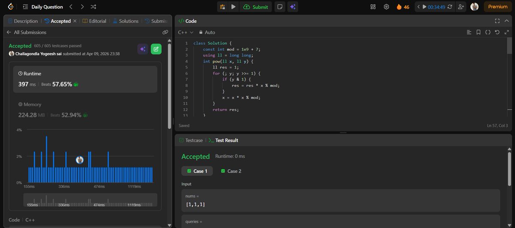The width and height of the screenshot is (515, 228).
Task: Go to the previous question arrow
Action: pyautogui.click(x=71, y=7)
